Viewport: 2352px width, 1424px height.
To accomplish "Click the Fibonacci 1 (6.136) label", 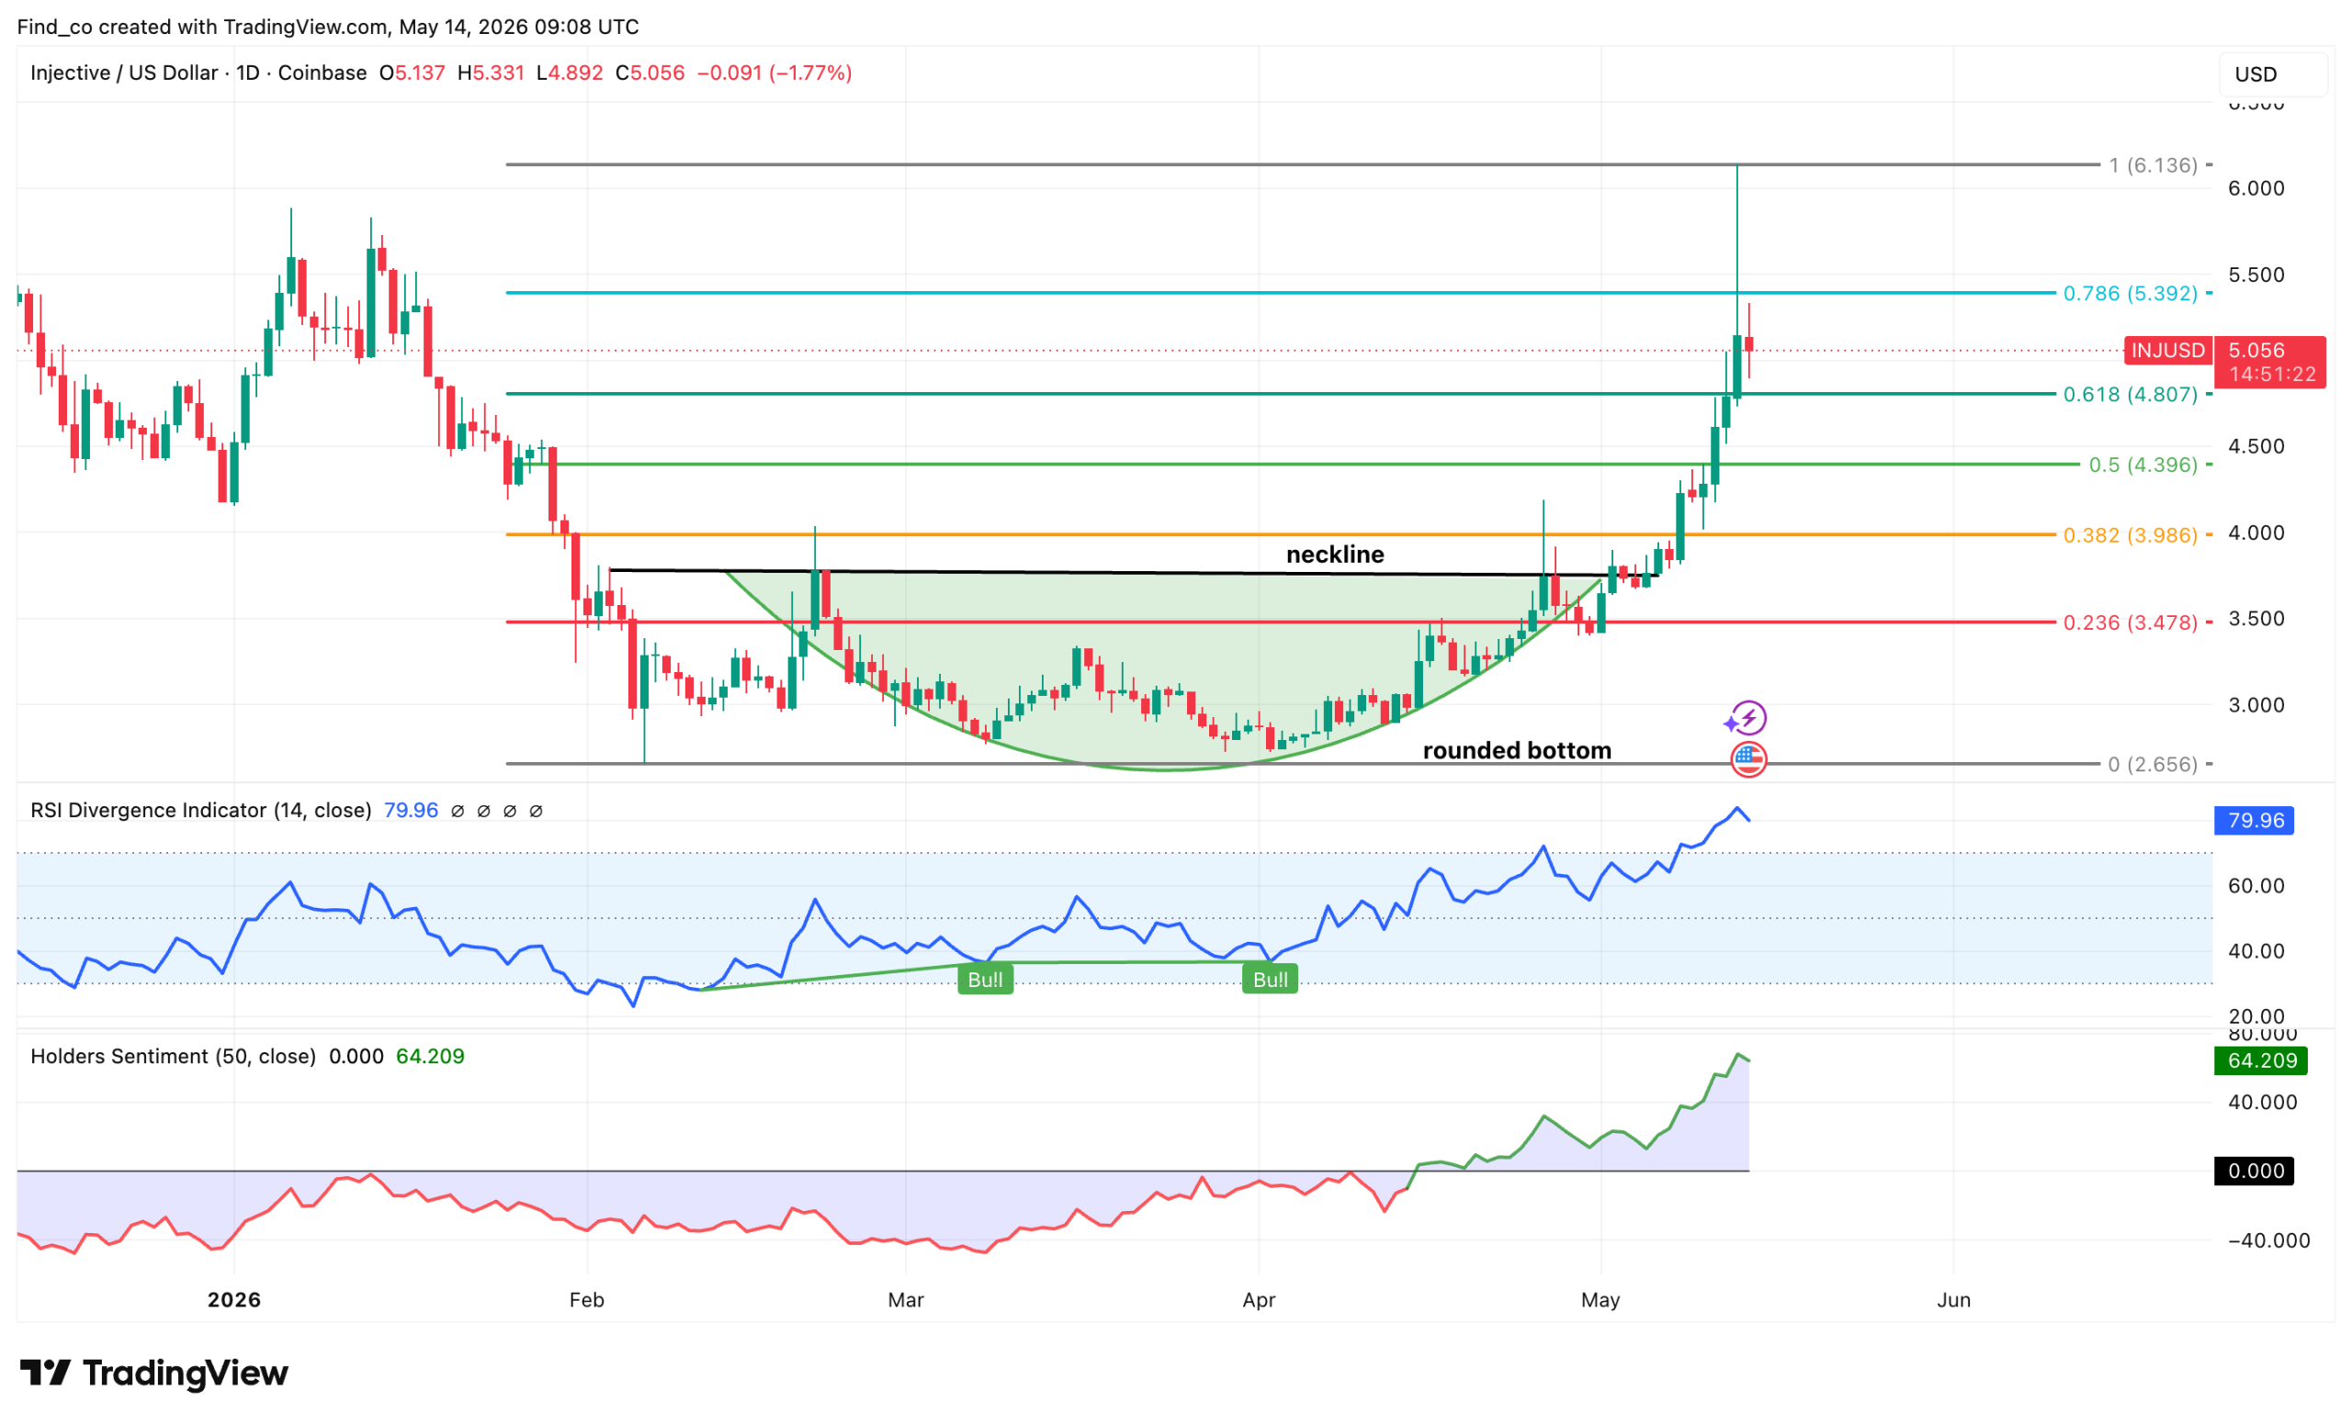I will coord(2153,165).
